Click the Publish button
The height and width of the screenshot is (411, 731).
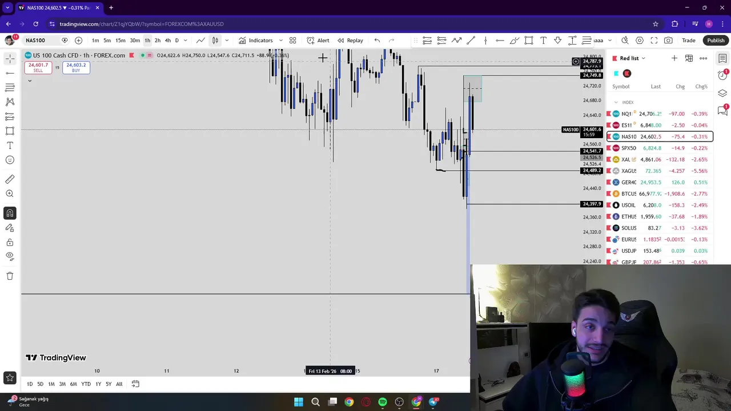[716, 41]
